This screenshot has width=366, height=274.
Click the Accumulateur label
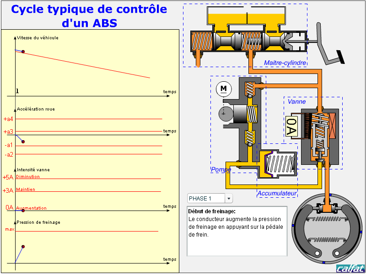(x=277, y=194)
